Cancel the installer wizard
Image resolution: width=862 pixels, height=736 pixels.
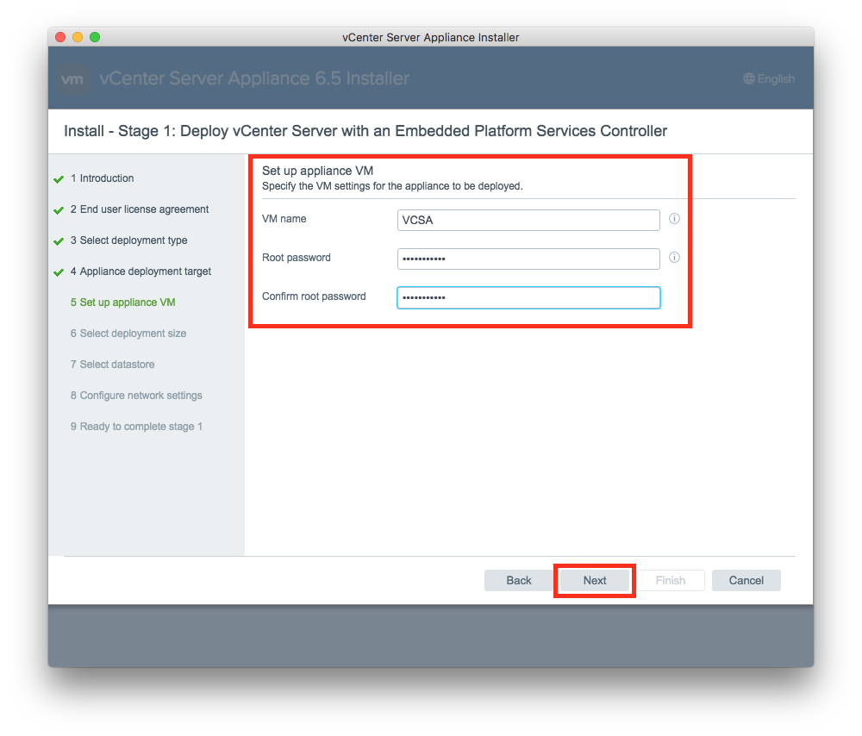tap(746, 581)
